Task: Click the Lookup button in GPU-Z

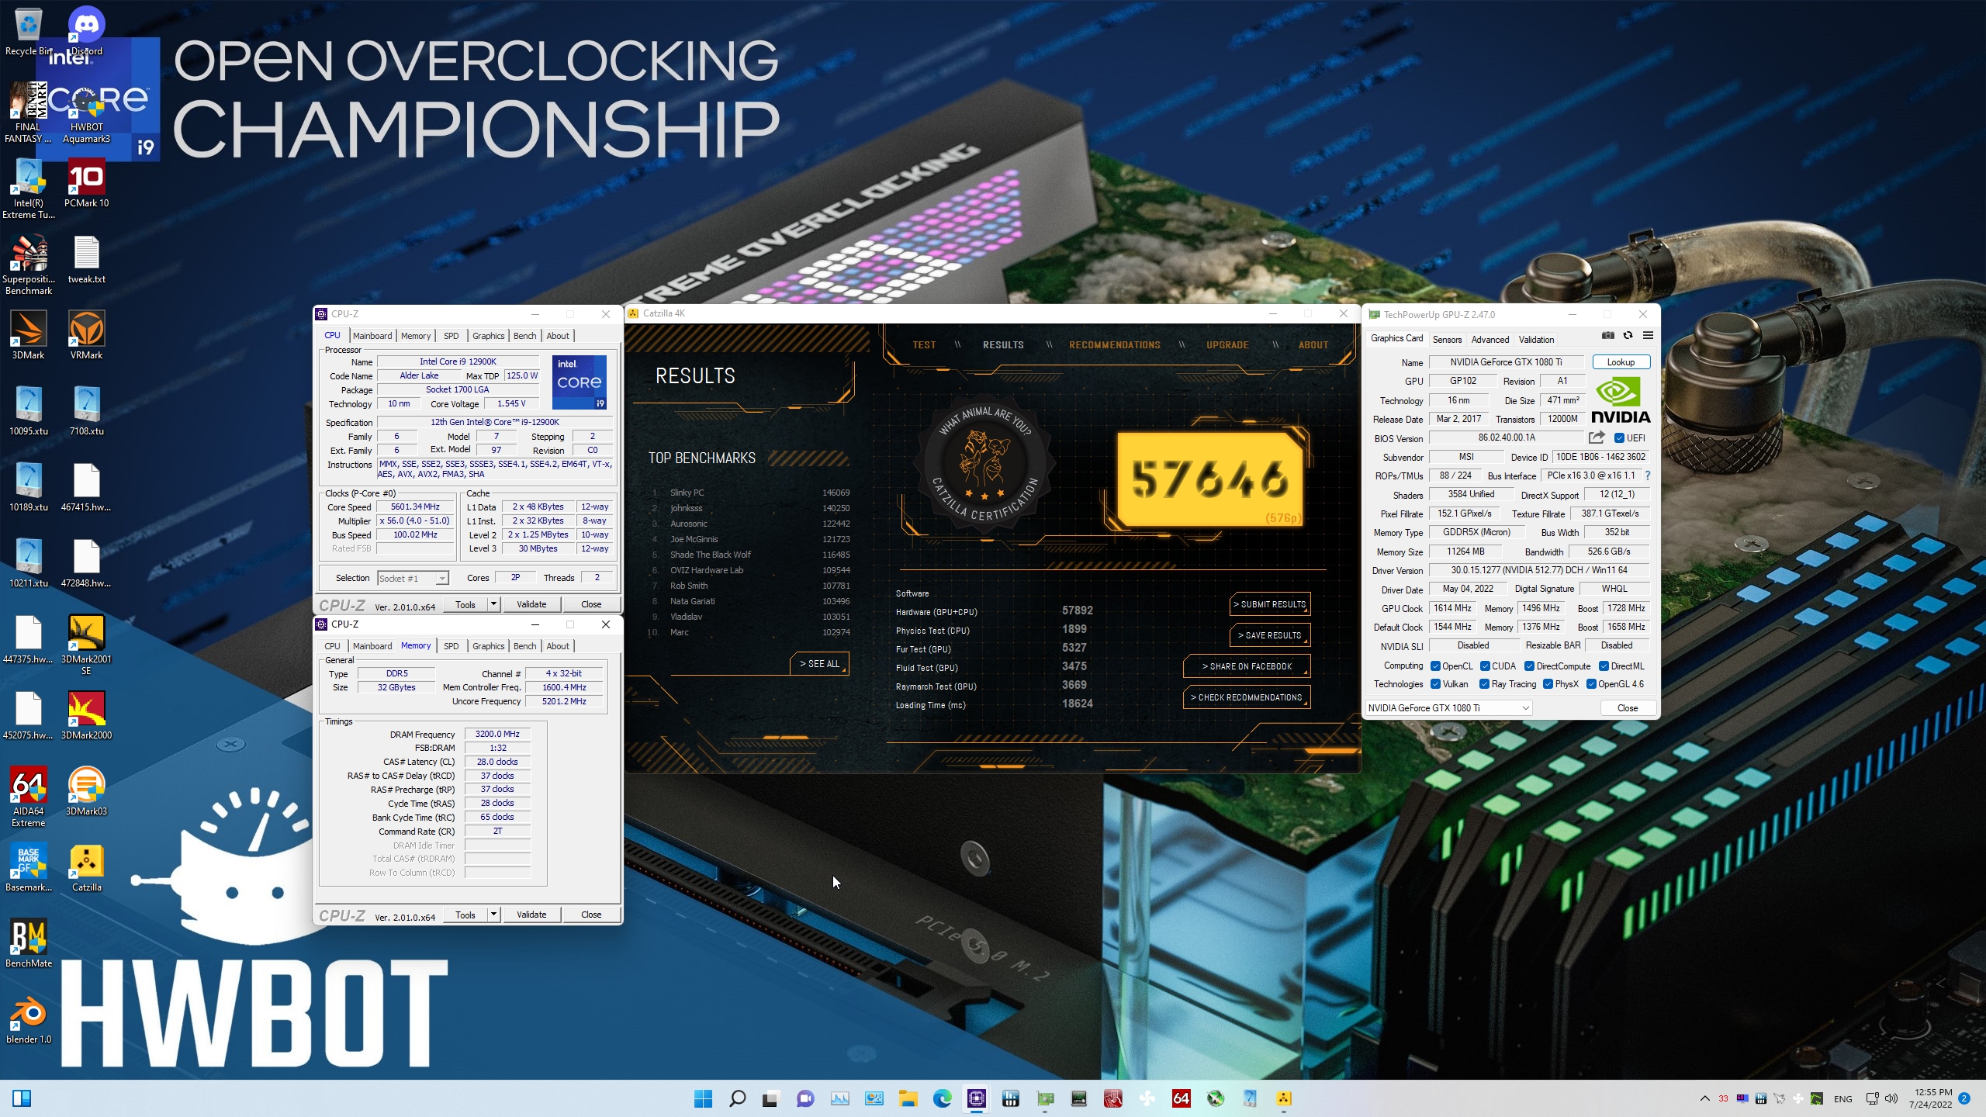Action: tap(1621, 361)
